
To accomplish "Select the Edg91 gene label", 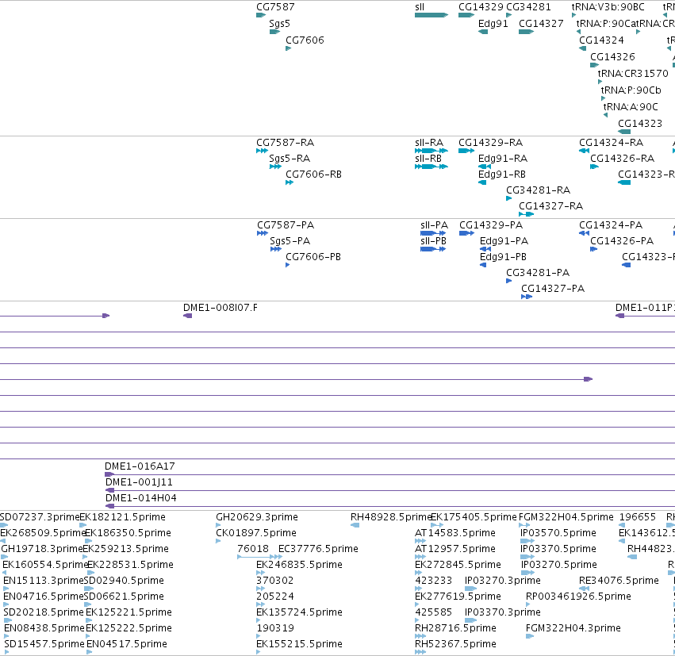I will pyautogui.click(x=493, y=24).
